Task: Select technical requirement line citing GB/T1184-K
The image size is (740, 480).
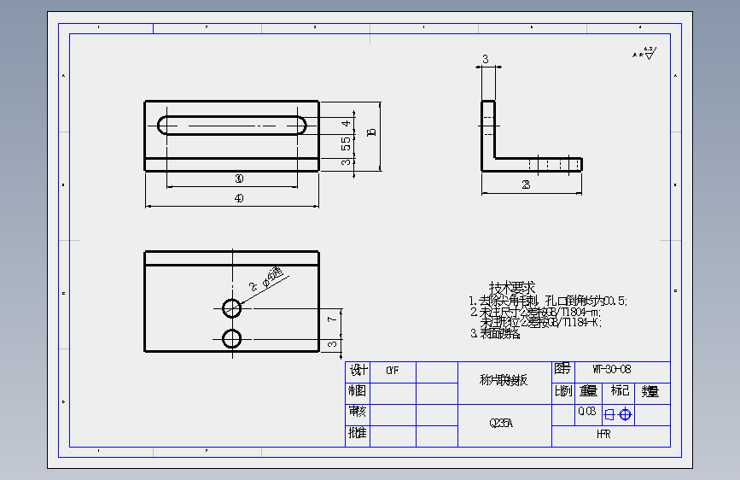Action: click(541, 323)
